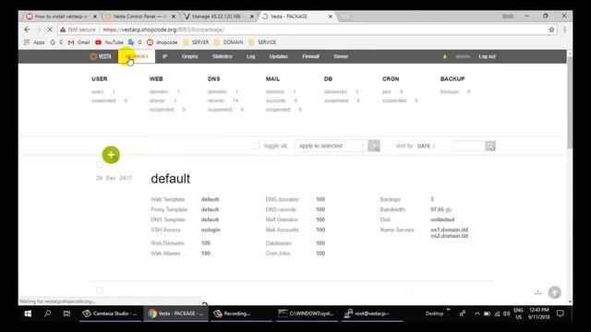Select the checkbox below the default package

[x=100, y=290]
